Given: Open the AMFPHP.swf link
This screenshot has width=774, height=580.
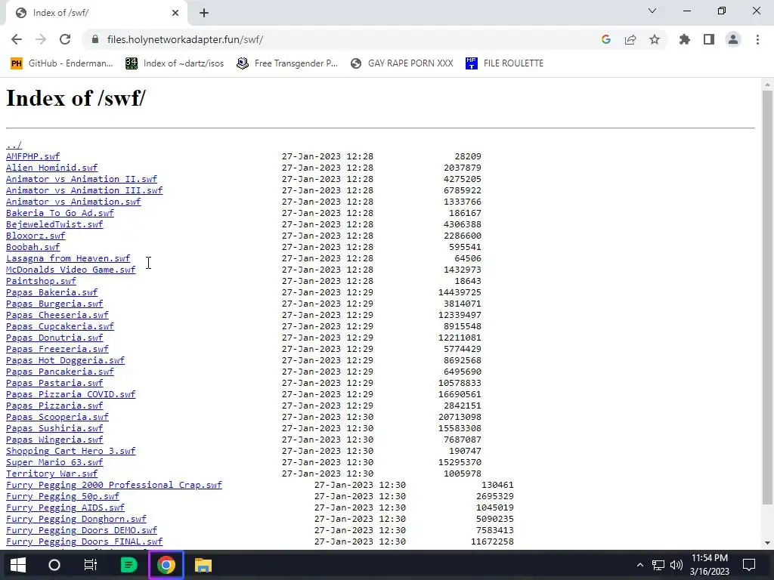Looking at the screenshot, I should coord(33,156).
